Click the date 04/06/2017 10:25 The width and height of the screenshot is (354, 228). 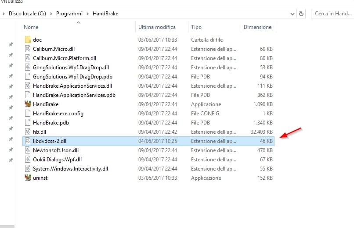158,141
